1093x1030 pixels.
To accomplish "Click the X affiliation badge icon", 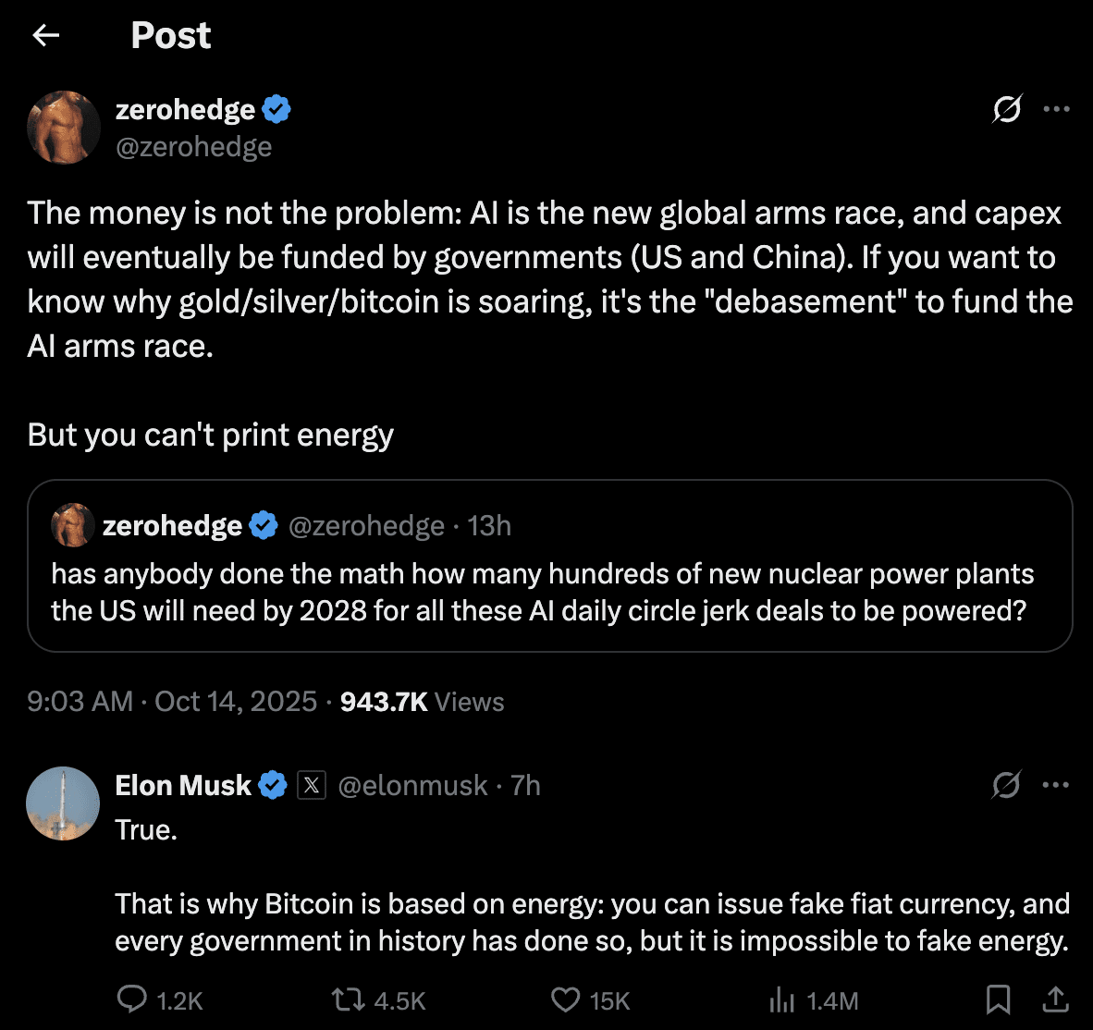I will coord(312,785).
